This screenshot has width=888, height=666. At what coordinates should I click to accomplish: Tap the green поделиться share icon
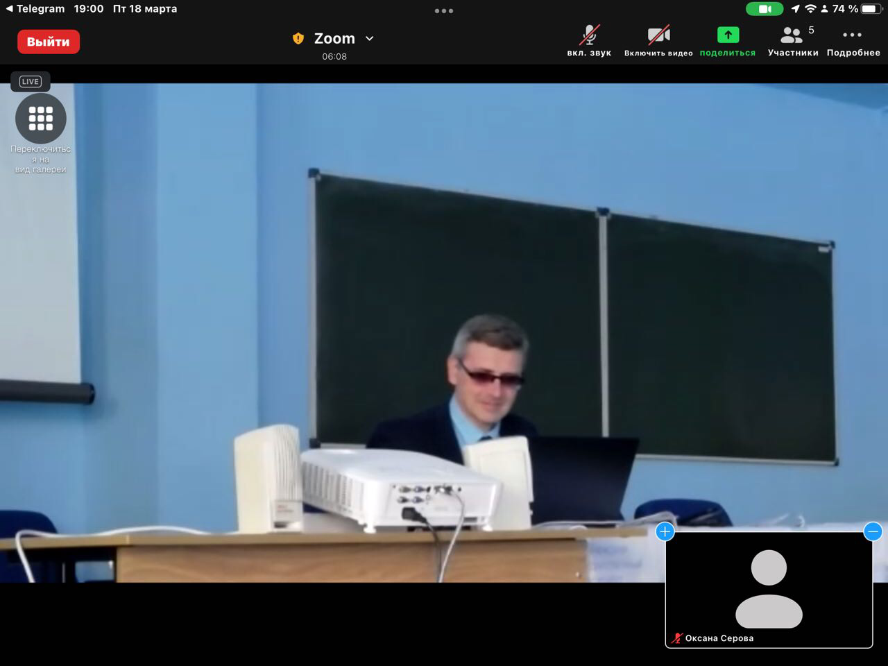click(728, 36)
